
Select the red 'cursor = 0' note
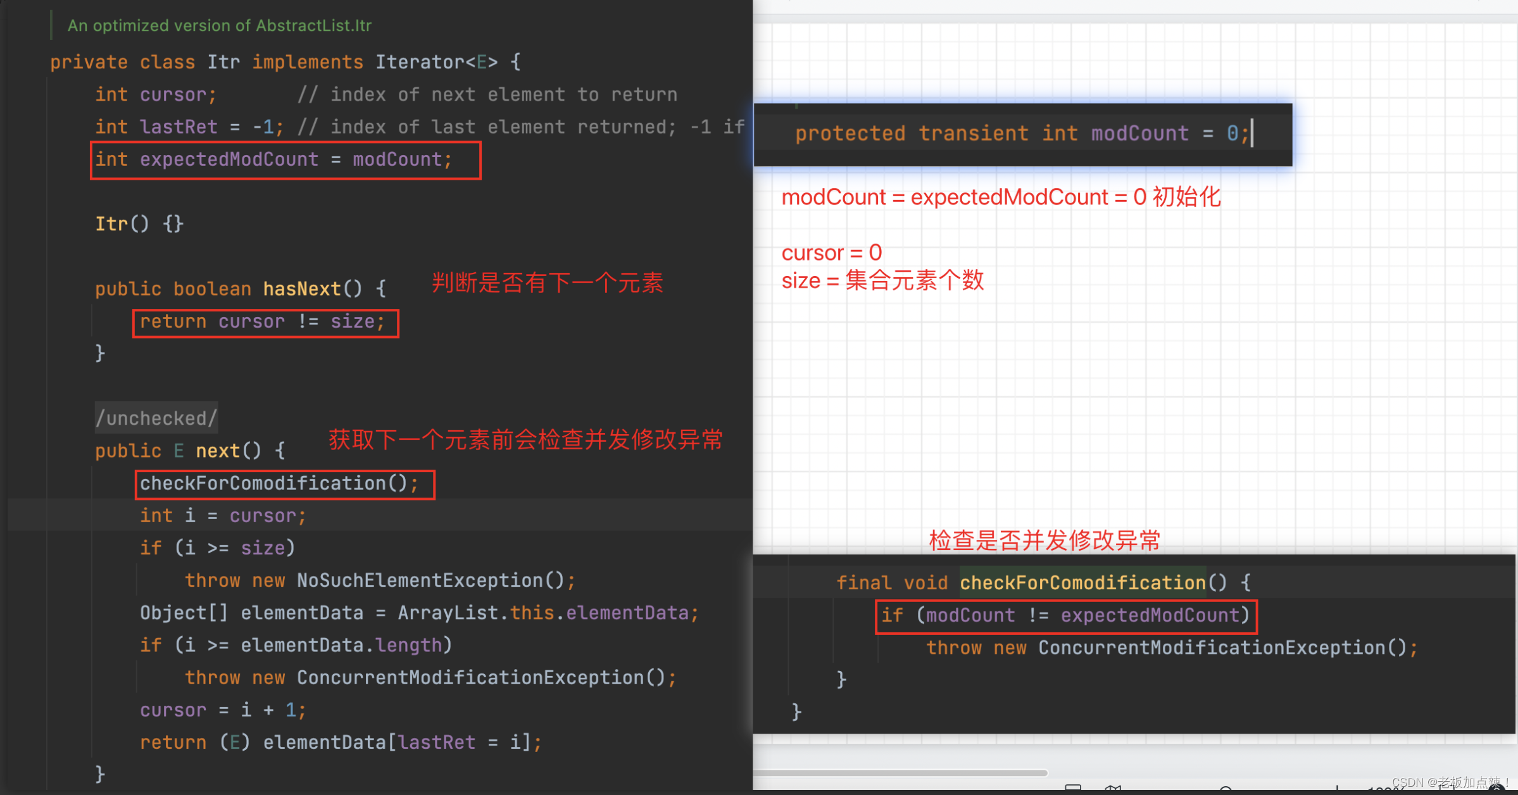point(832,253)
